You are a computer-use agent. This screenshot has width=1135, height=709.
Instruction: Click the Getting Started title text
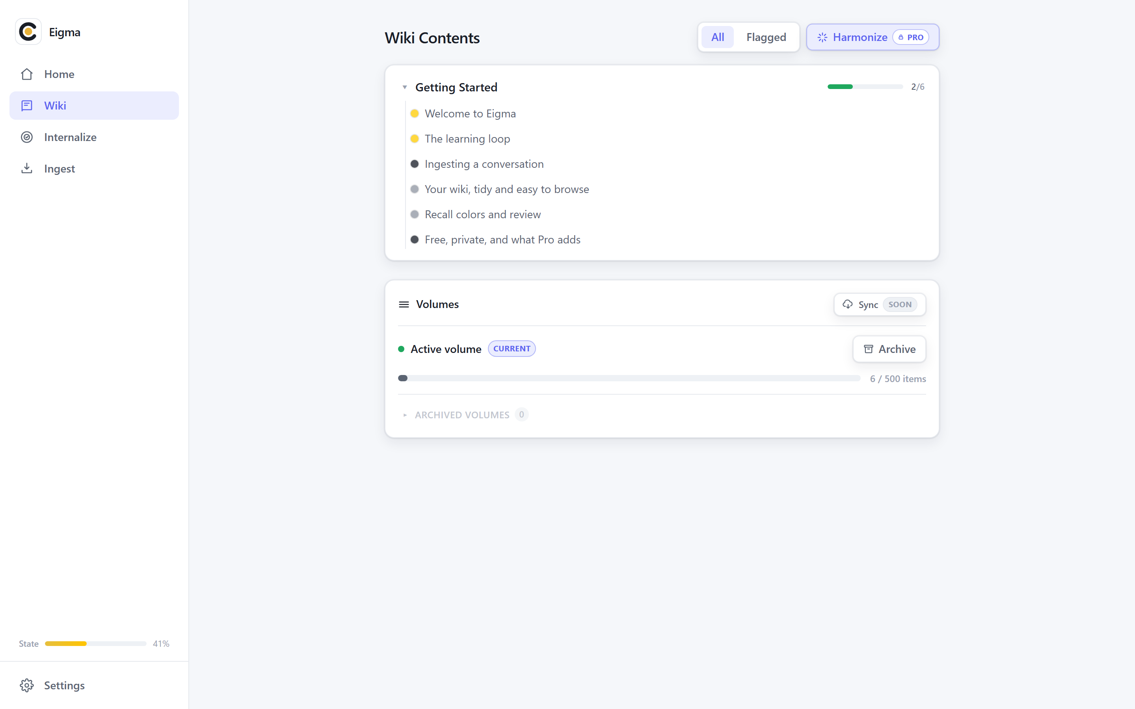pyautogui.click(x=456, y=87)
